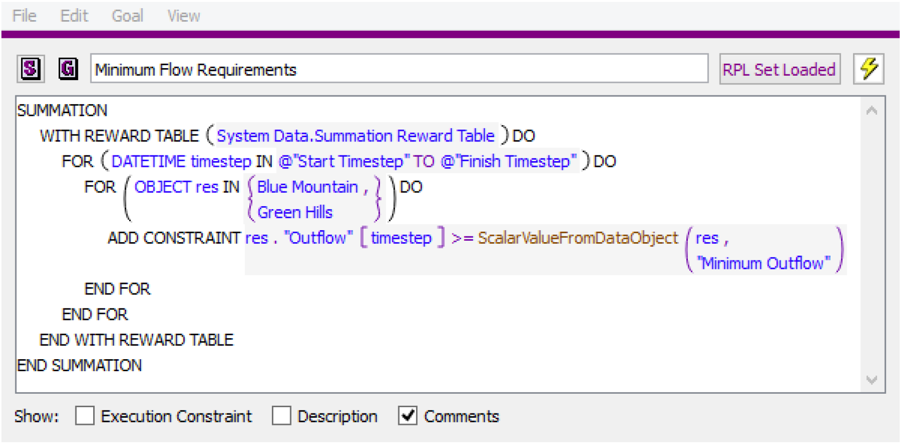Open the Goal menu
The image size is (904, 446).
click(127, 16)
